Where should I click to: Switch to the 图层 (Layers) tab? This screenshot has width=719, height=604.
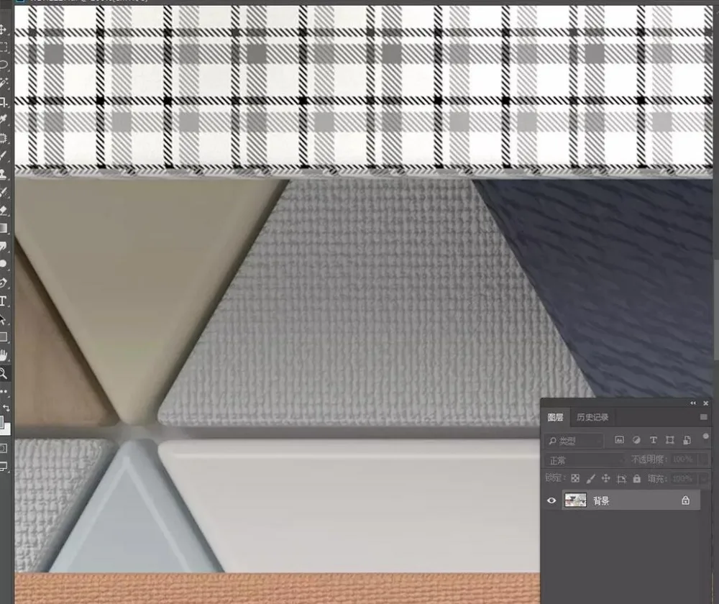[x=555, y=417]
